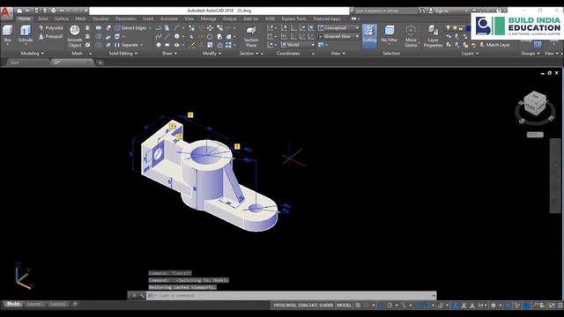Click the navigation bar on the right edge
Viewport: 564px width, 317px height.
pyautogui.click(x=555, y=176)
